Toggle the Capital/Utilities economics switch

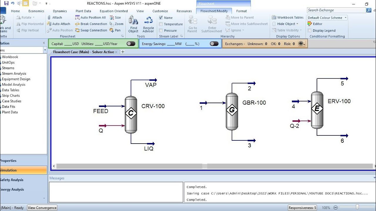tap(131, 44)
